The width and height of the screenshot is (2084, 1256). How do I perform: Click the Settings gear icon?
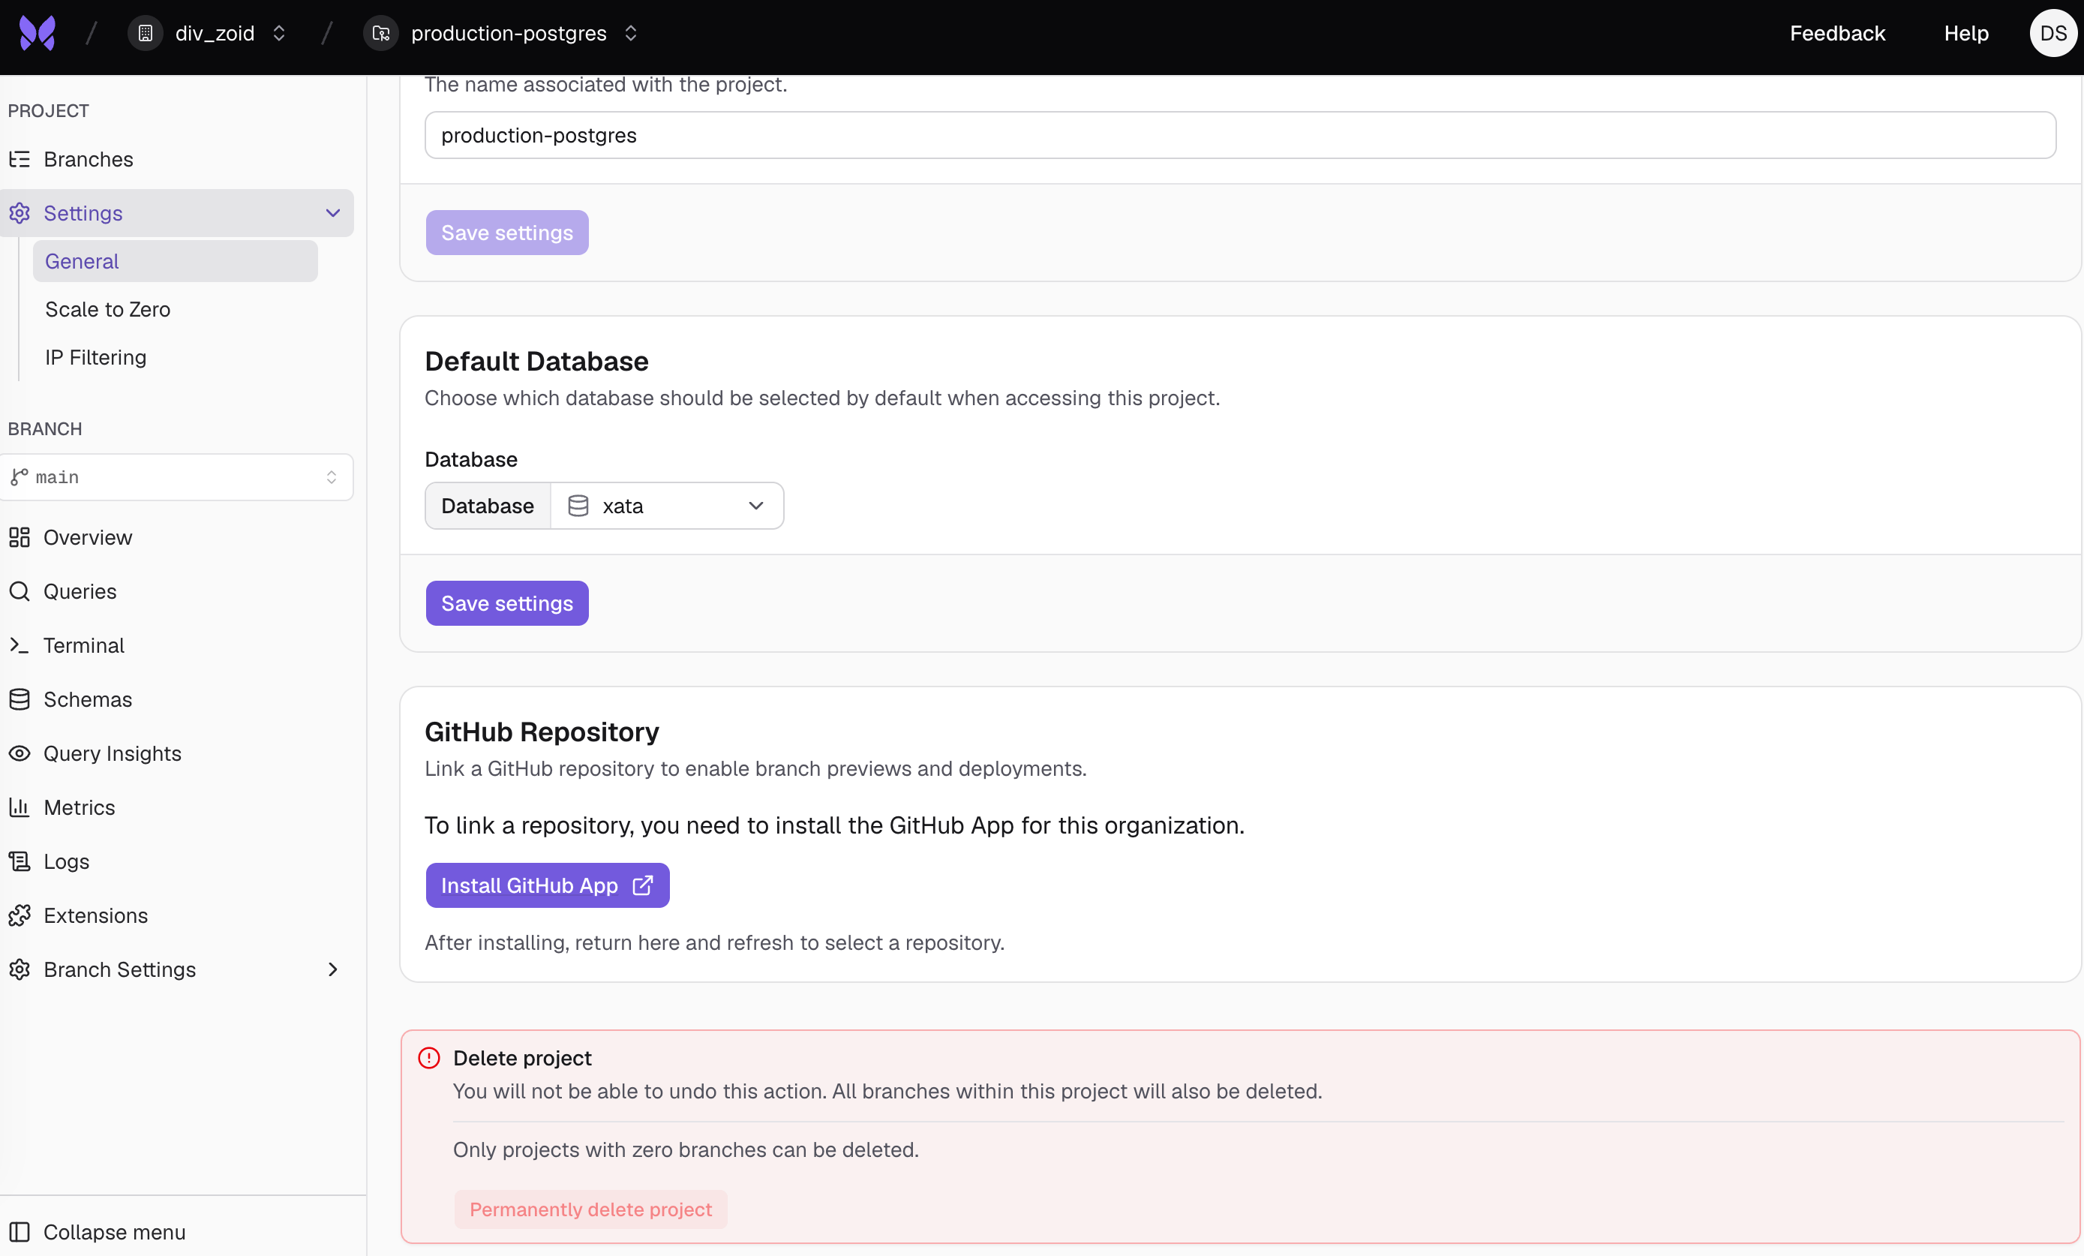[x=20, y=213]
